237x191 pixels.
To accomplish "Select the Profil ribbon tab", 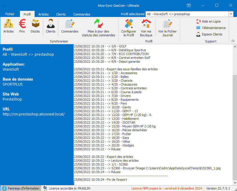I will (x=27, y=14).
